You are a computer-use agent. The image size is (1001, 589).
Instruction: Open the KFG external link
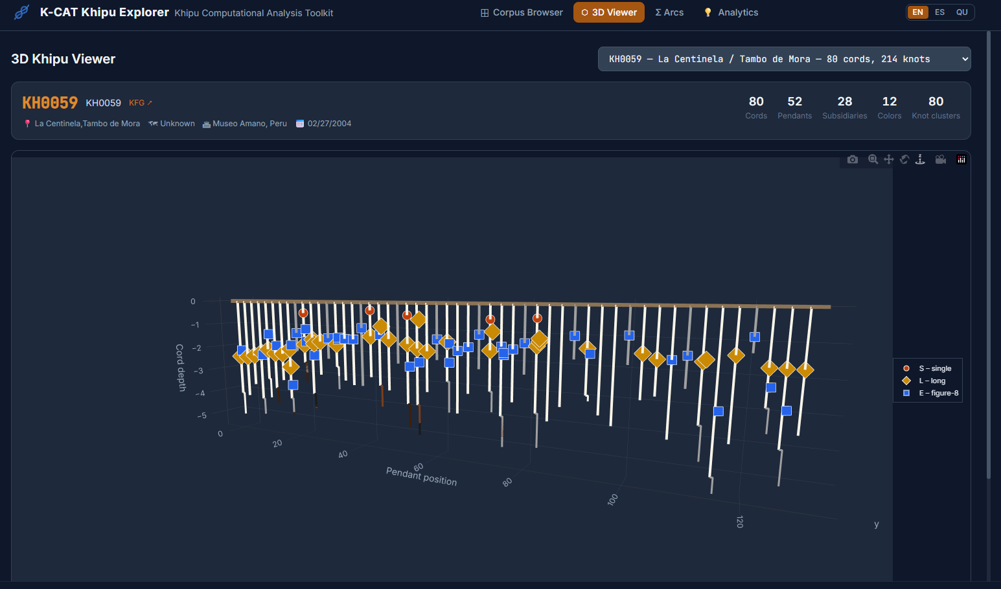point(140,103)
